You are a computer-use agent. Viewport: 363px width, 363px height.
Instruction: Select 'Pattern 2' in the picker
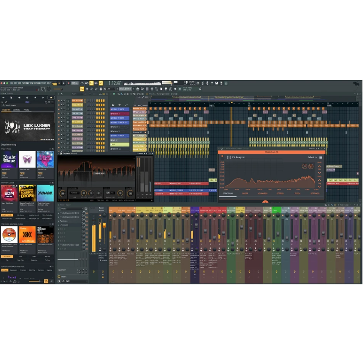point(119,114)
